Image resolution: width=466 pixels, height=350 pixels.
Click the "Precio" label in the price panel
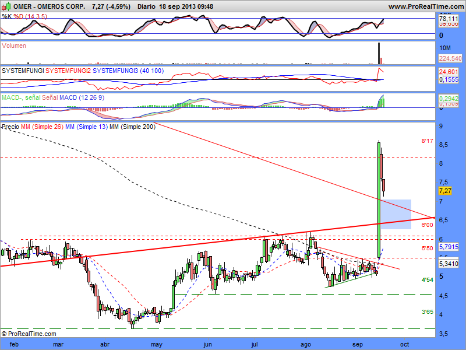point(10,127)
